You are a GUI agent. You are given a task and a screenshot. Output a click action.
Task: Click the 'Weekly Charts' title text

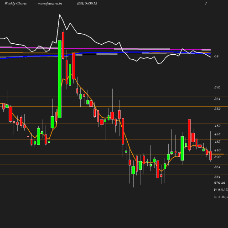[16, 4]
